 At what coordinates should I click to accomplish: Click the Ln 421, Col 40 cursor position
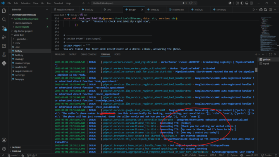point(189,155)
